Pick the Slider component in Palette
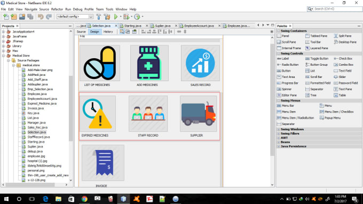The width and height of the screenshot is (363, 204). point(340,77)
